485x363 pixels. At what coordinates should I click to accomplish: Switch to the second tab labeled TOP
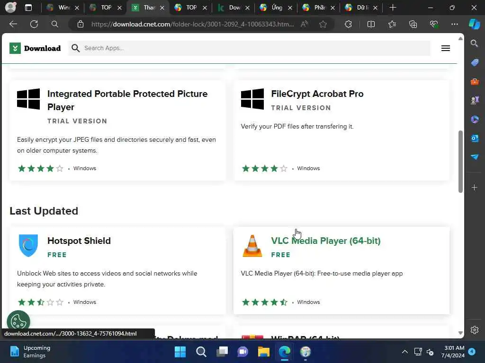[105, 8]
